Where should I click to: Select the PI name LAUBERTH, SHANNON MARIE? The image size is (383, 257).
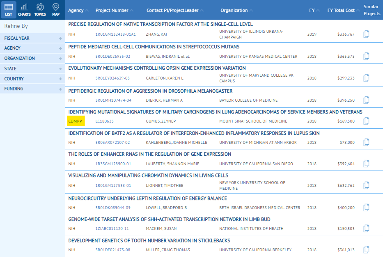(x=172, y=164)
